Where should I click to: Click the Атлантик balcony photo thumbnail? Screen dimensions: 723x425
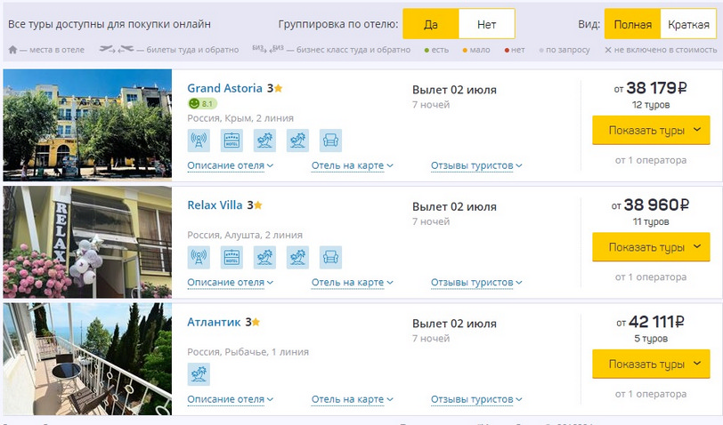[87, 359]
